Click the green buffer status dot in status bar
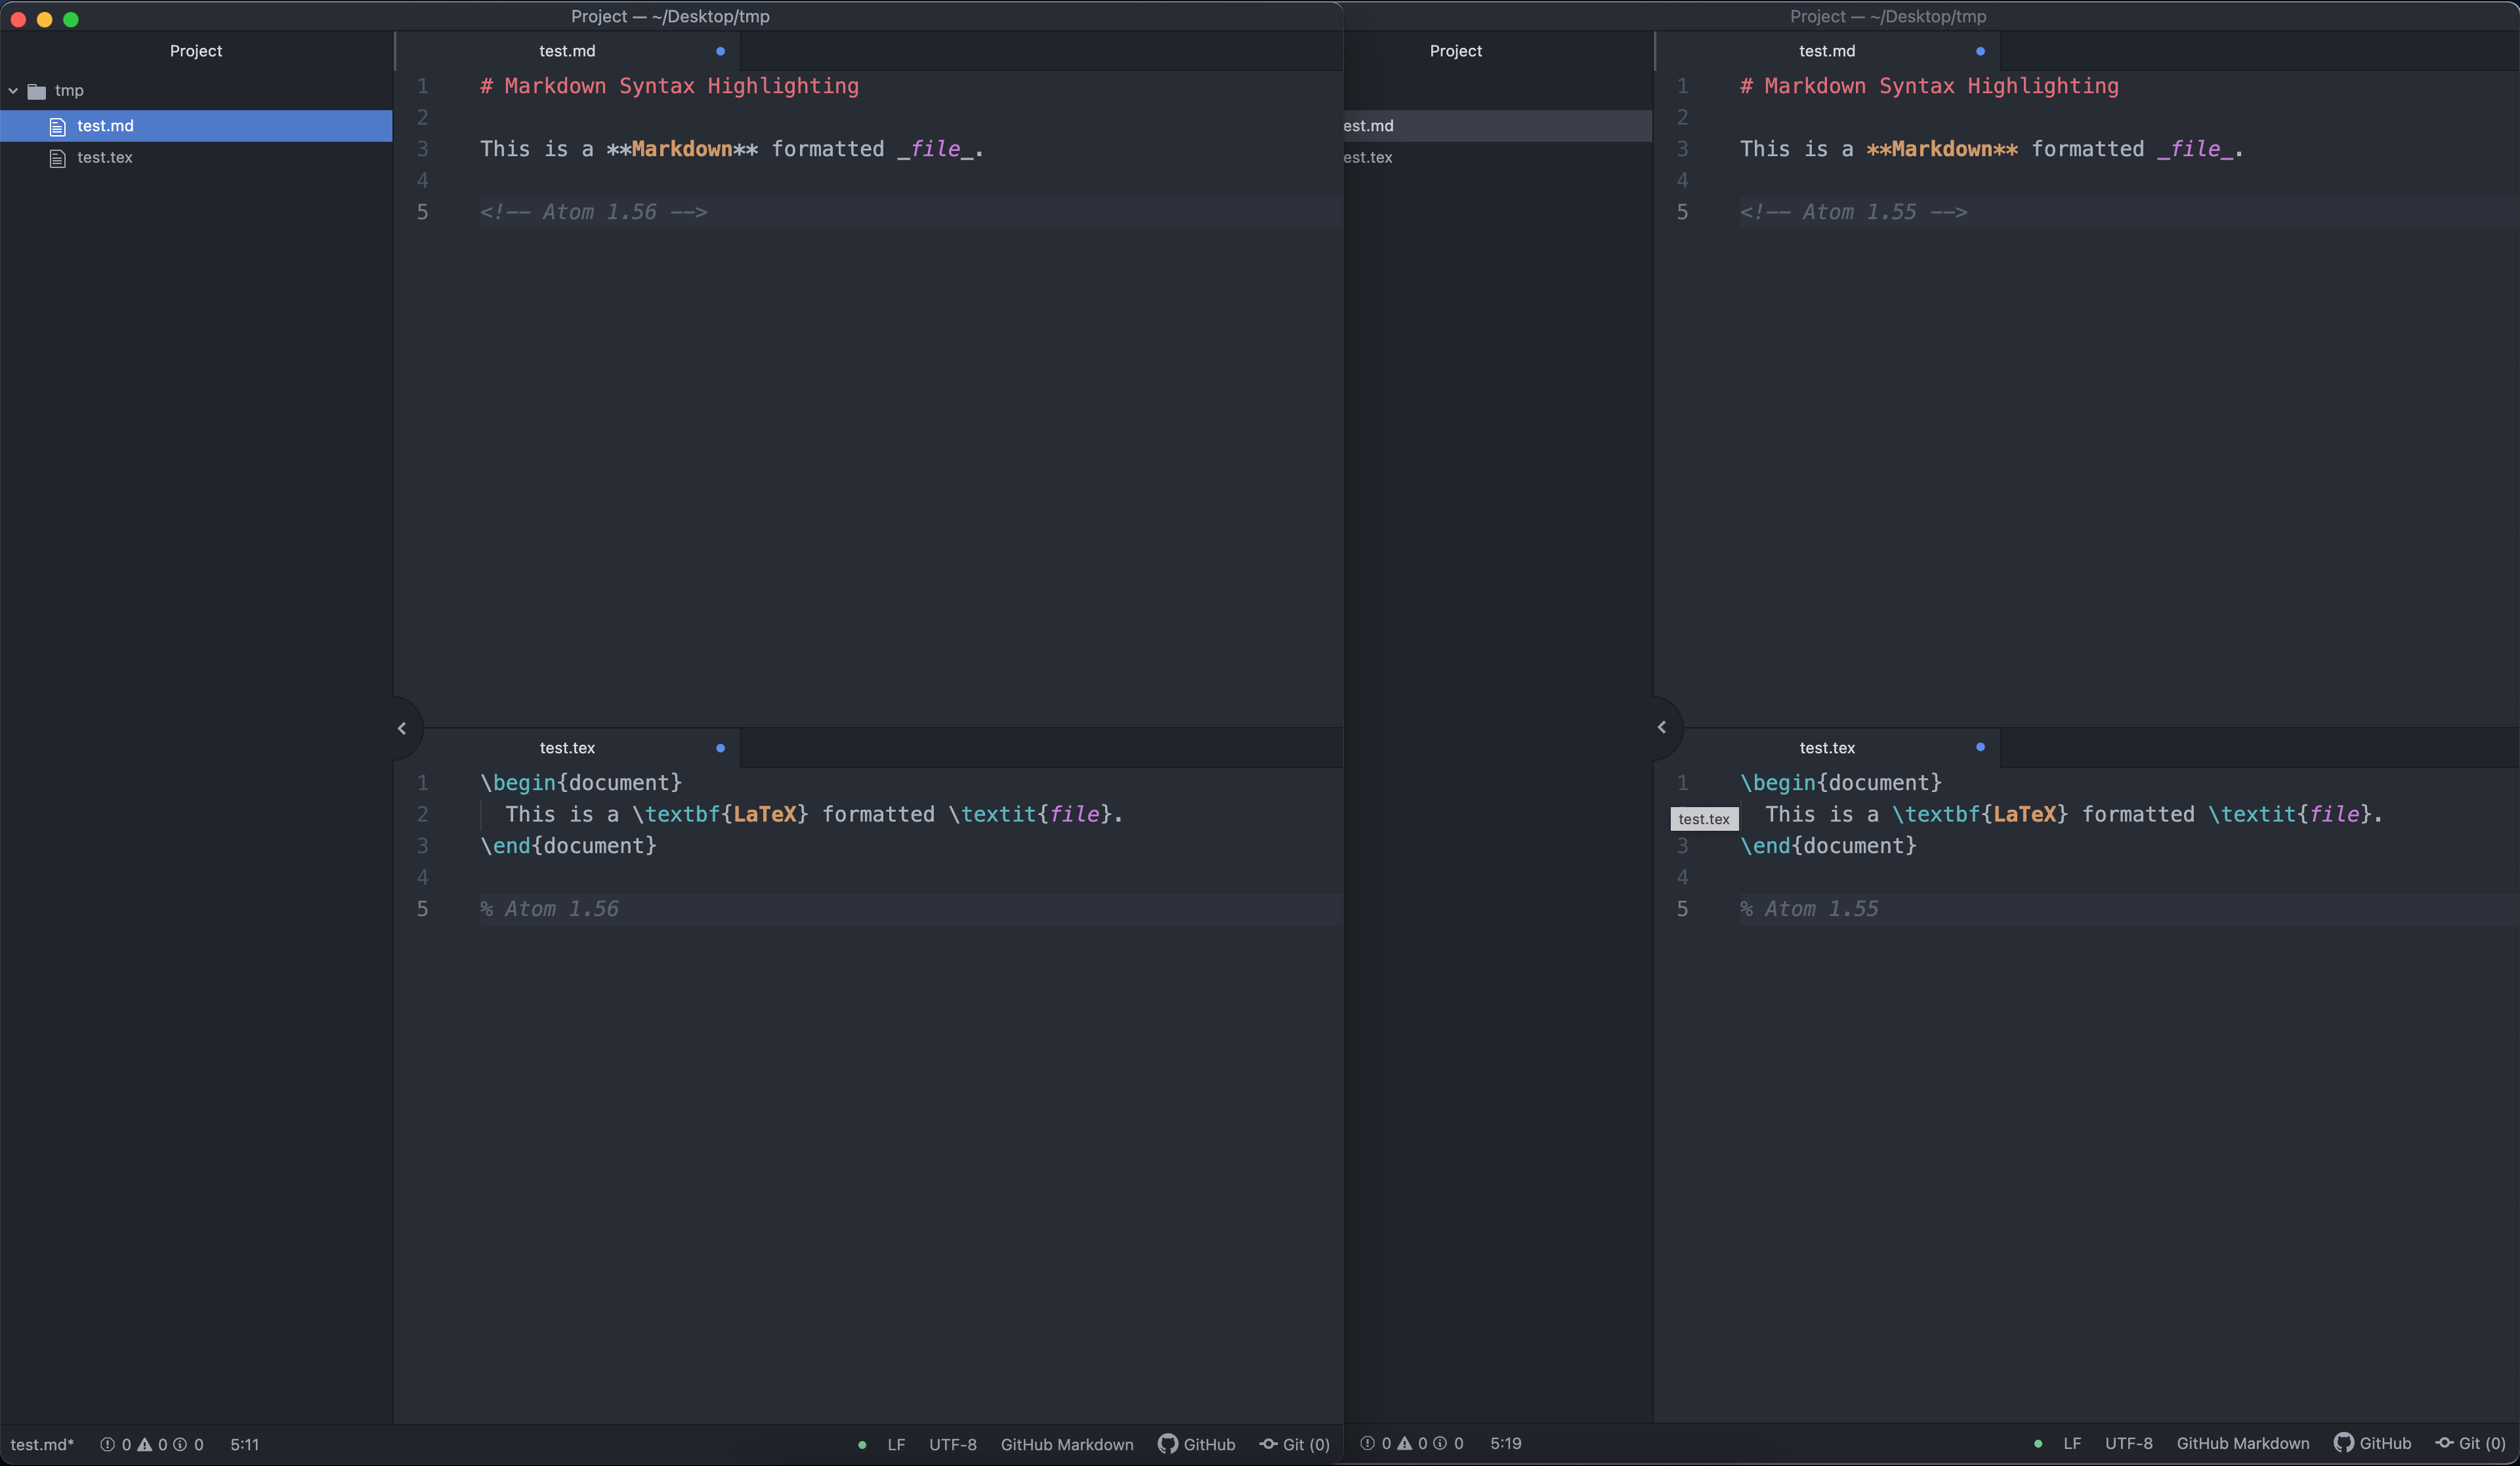 click(x=861, y=1445)
